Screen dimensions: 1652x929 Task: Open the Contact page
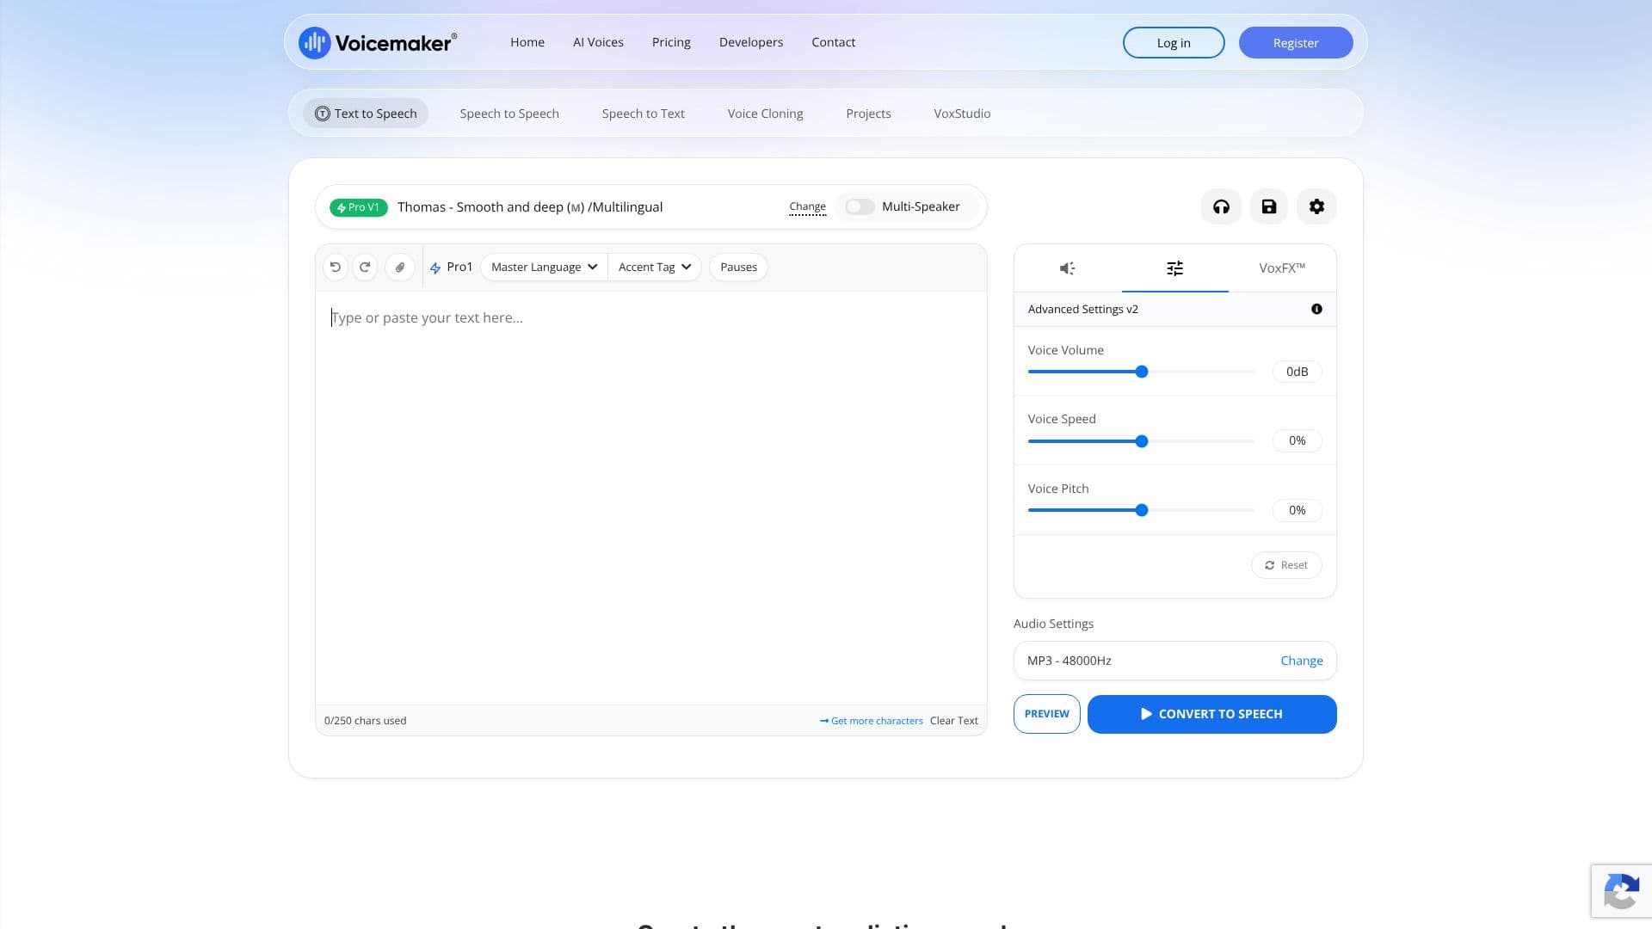click(833, 42)
